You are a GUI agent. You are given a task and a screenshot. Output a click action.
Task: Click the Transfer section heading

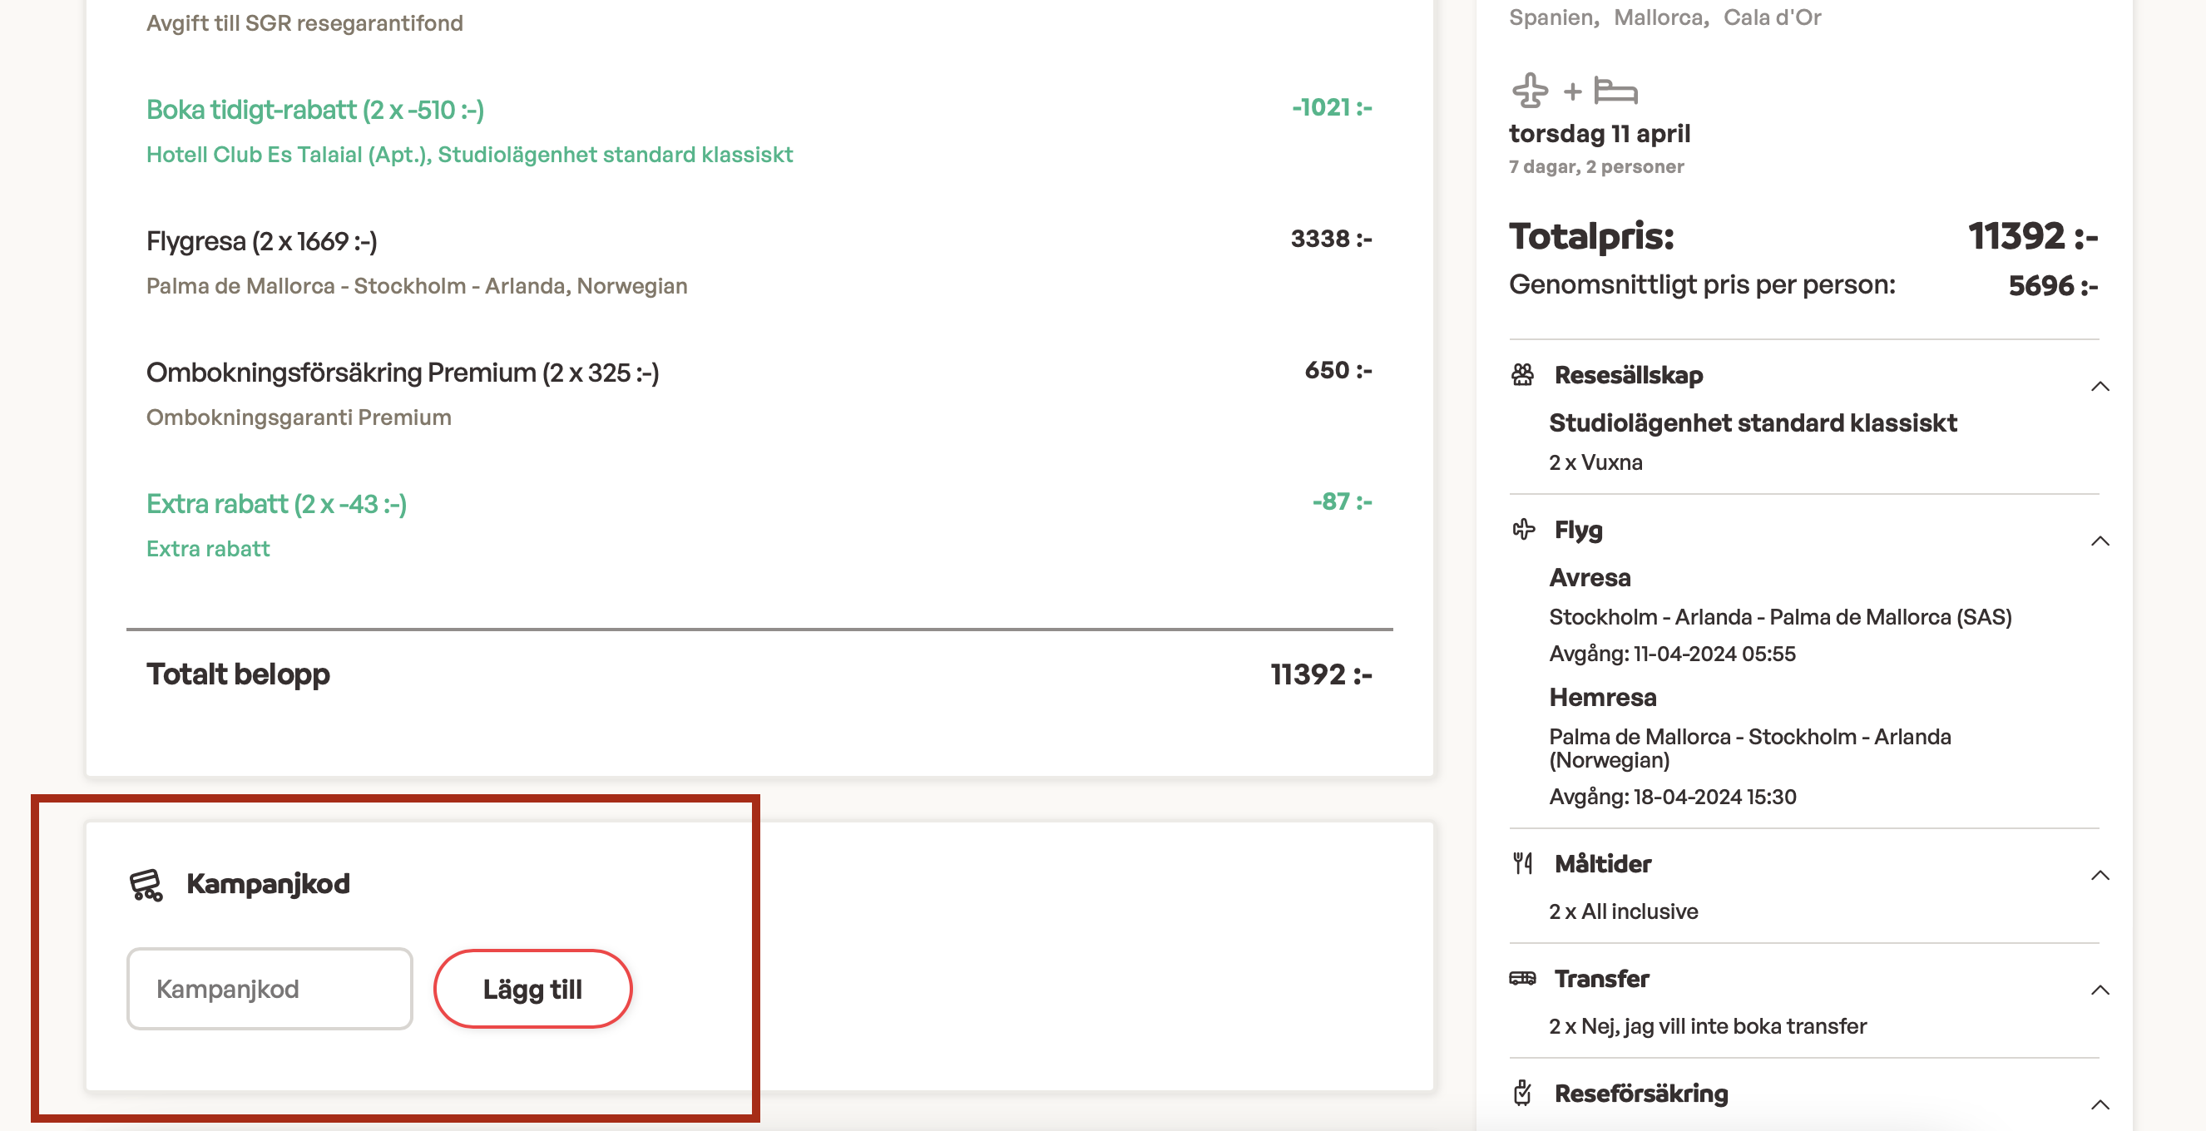[1601, 979]
